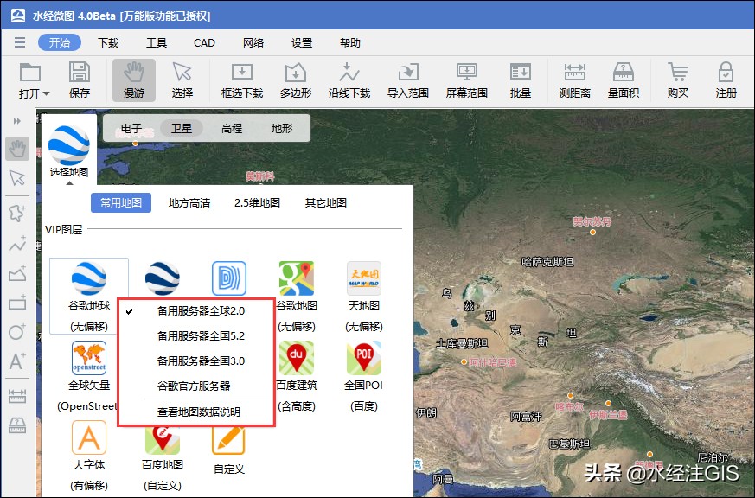Image resolution: width=755 pixels, height=498 pixels.
Task: Open the 工具 menu
Action: (x=157, y=43)
